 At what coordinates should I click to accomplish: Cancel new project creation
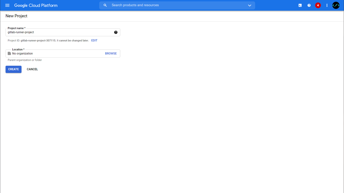[32, 69]
